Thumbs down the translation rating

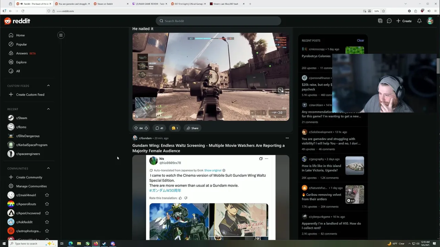click(186, 198)
